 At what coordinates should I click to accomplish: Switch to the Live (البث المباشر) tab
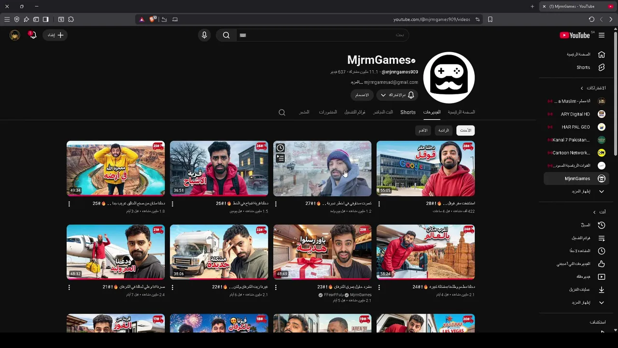click(x=383, y=112)
